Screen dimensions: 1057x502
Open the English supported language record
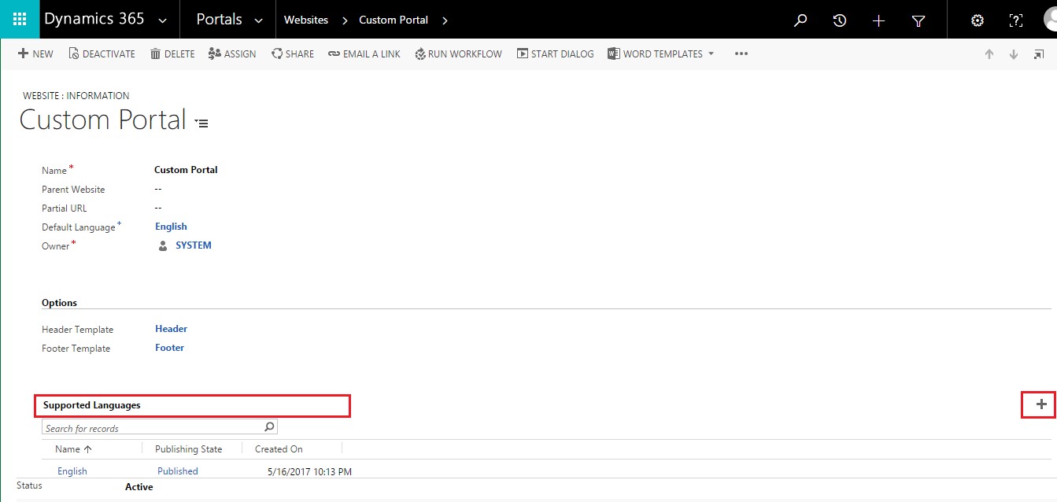tap(72, 471)
